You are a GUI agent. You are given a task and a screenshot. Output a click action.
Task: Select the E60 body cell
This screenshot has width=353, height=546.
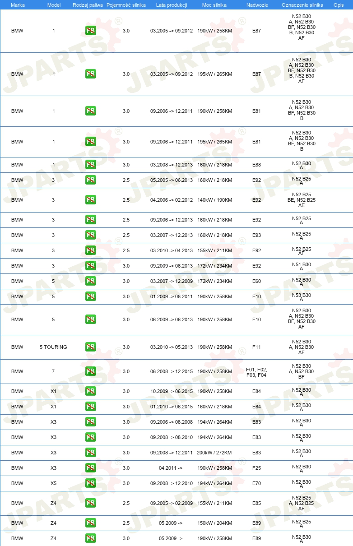coord(256,281)
